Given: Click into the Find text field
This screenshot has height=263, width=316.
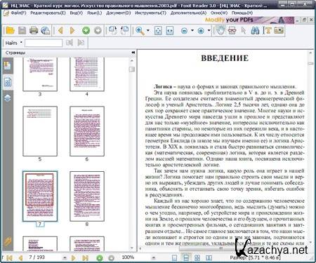Looking at the screenshot, I should click(x=44, y=43).
